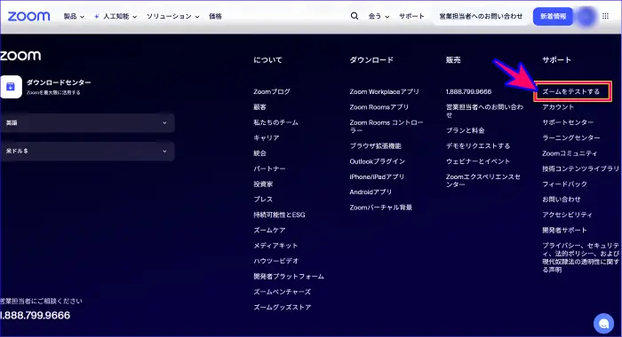Click the blurred user avatar in header

pos(586,17)
